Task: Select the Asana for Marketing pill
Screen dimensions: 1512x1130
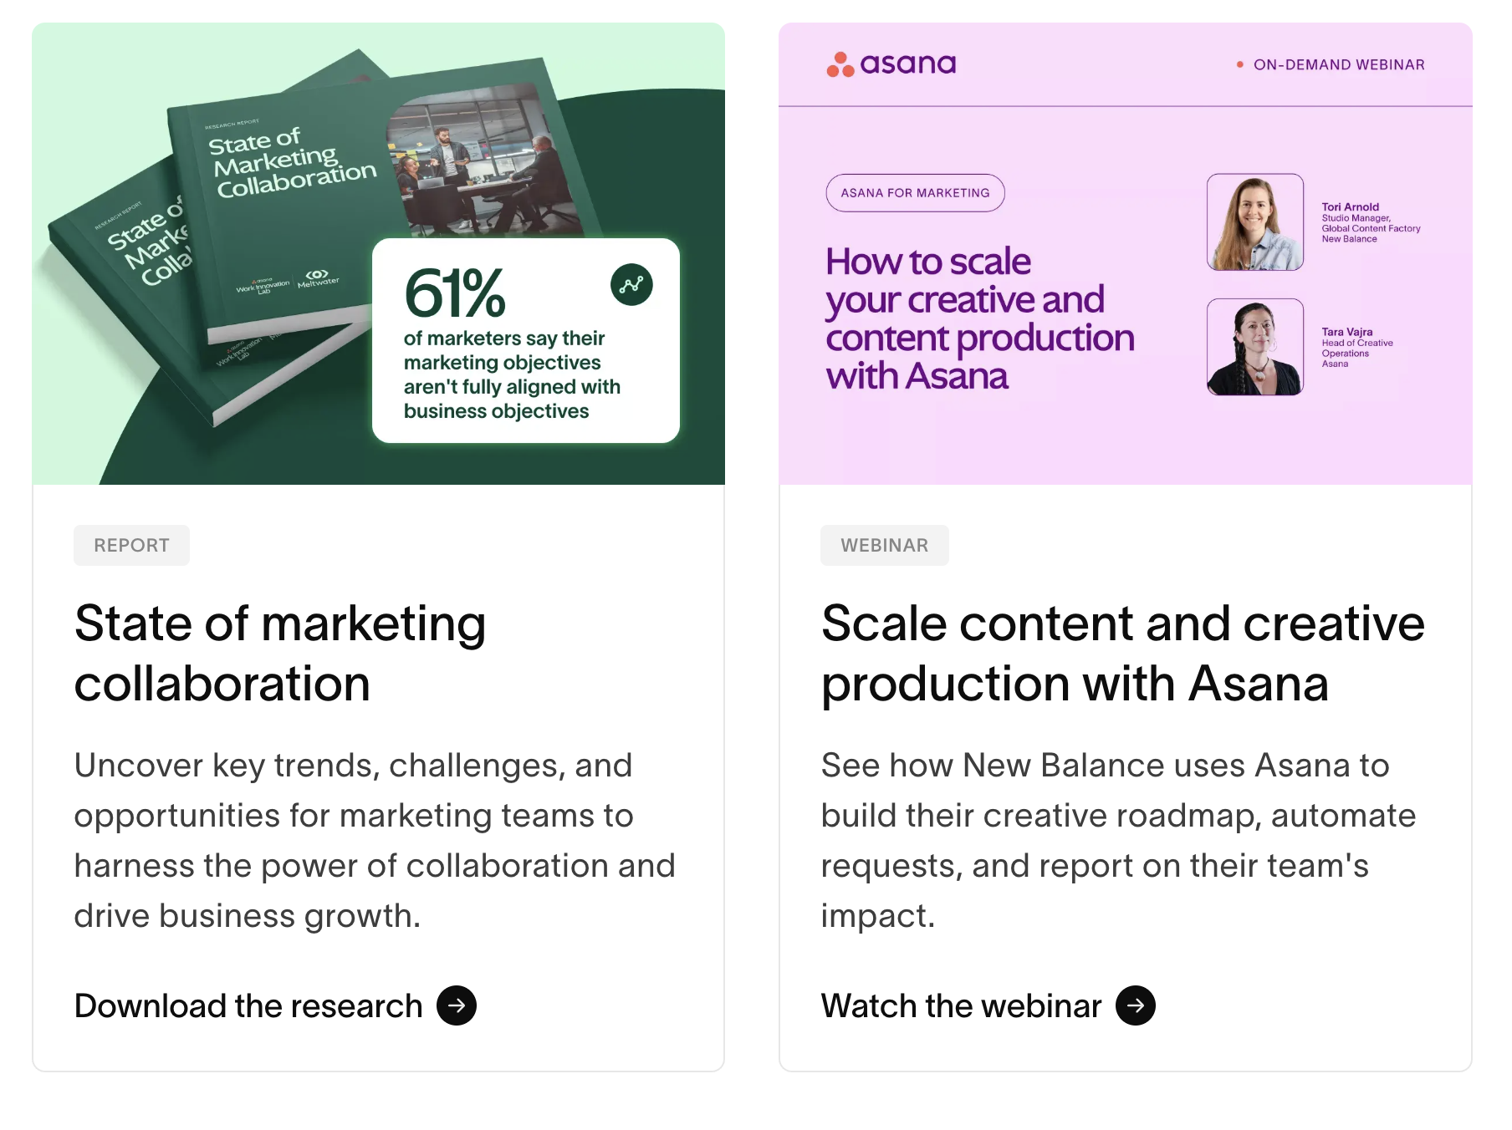Action: [x=915, y=193]
